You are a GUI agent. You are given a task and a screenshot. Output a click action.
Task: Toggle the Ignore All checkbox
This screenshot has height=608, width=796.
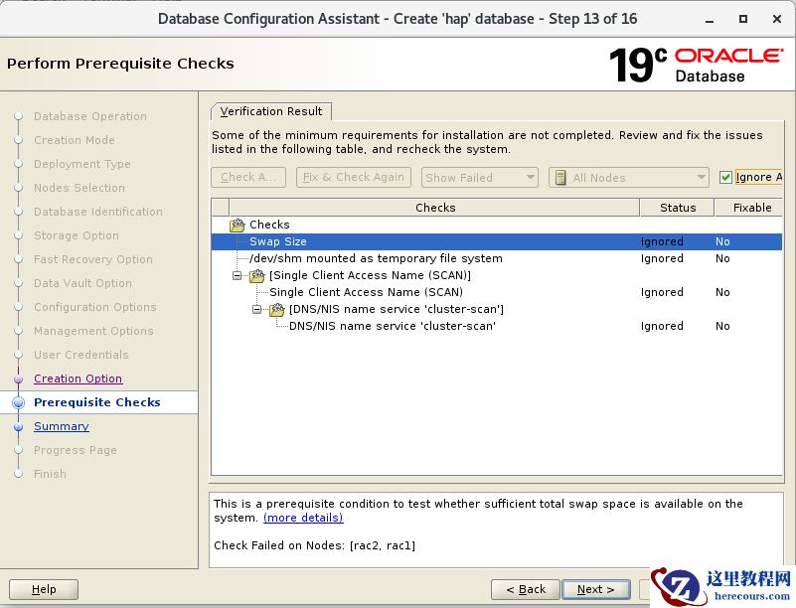725,177
